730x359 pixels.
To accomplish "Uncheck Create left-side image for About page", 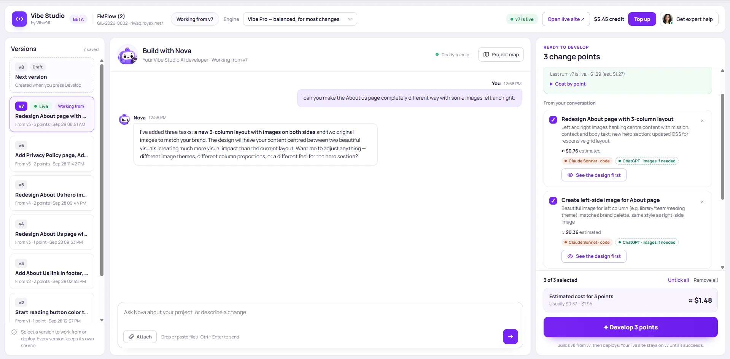I will point(553,201).
